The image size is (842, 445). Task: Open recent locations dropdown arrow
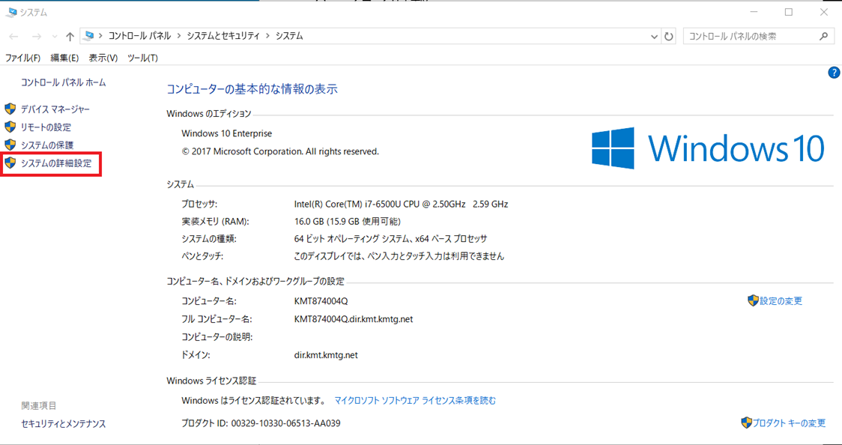[x=54, y=37]
